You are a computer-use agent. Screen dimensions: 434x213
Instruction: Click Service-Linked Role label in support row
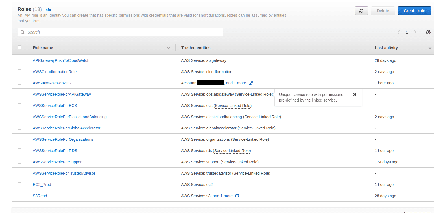(x=239, y=162)
